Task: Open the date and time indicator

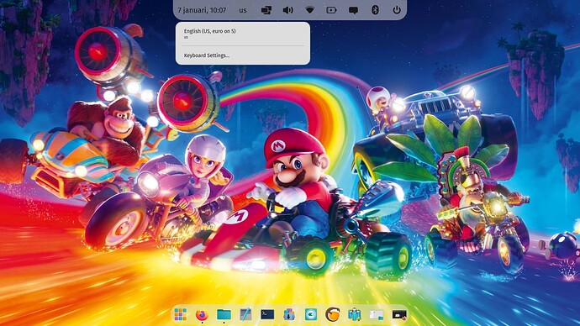Action: (x=202, y=10)
